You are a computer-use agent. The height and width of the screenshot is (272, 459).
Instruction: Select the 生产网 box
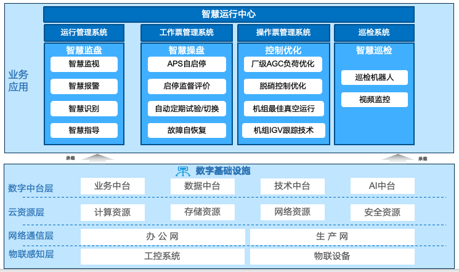click(332, 236)
